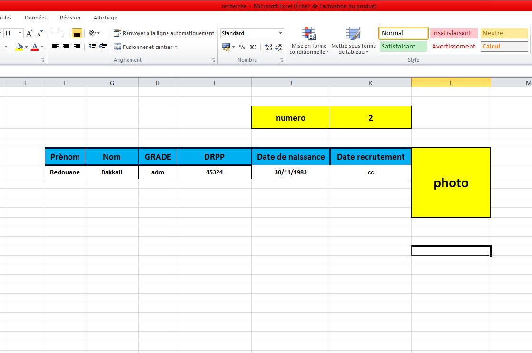This screenshot has width=532, height=353.
Task: Open Nombre dialog launcher
Action: 281,60
